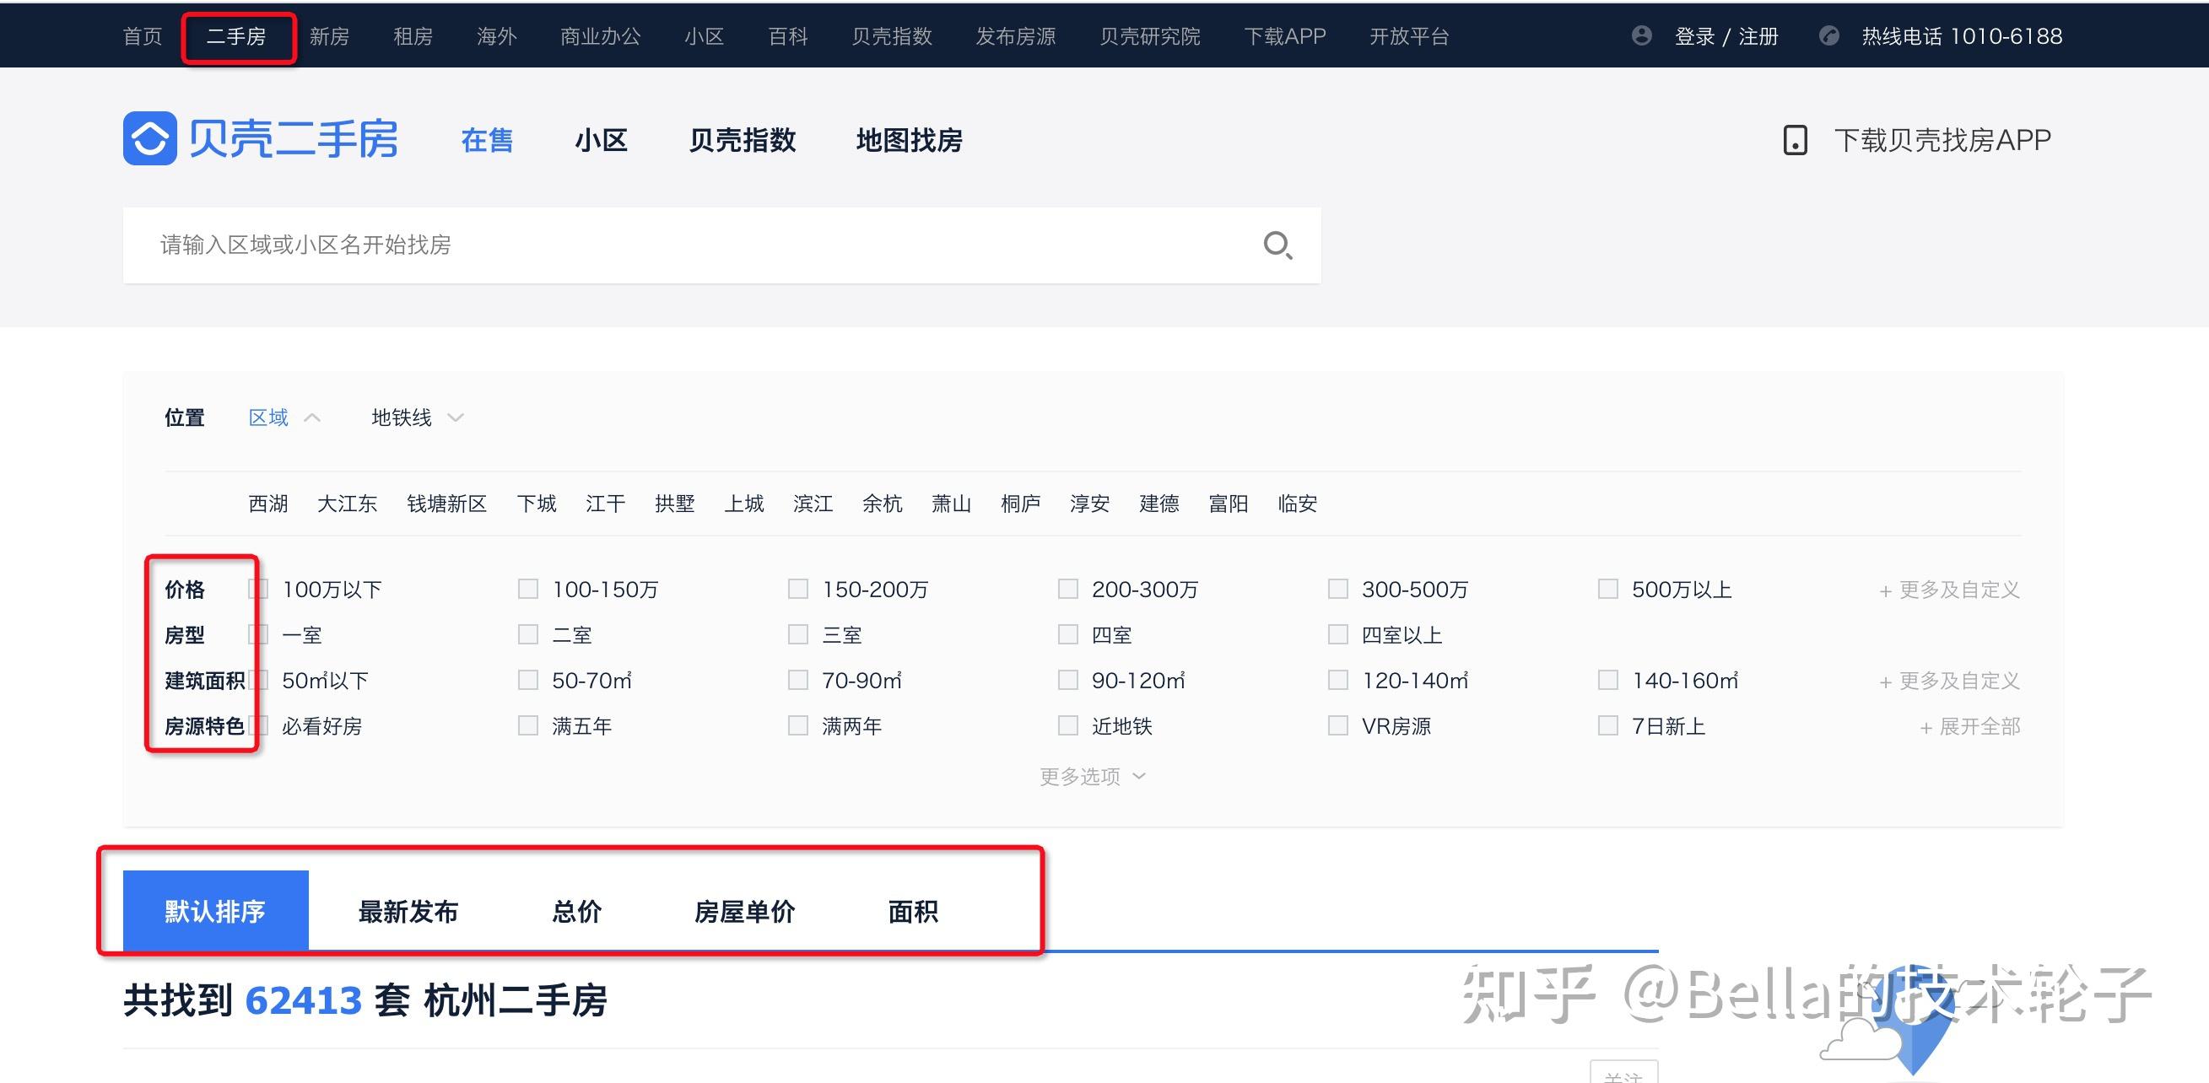Viewport: 2209px width, 1083px height.
Task: Open 更多及自定义 for building area
Action: point(1949,681)
